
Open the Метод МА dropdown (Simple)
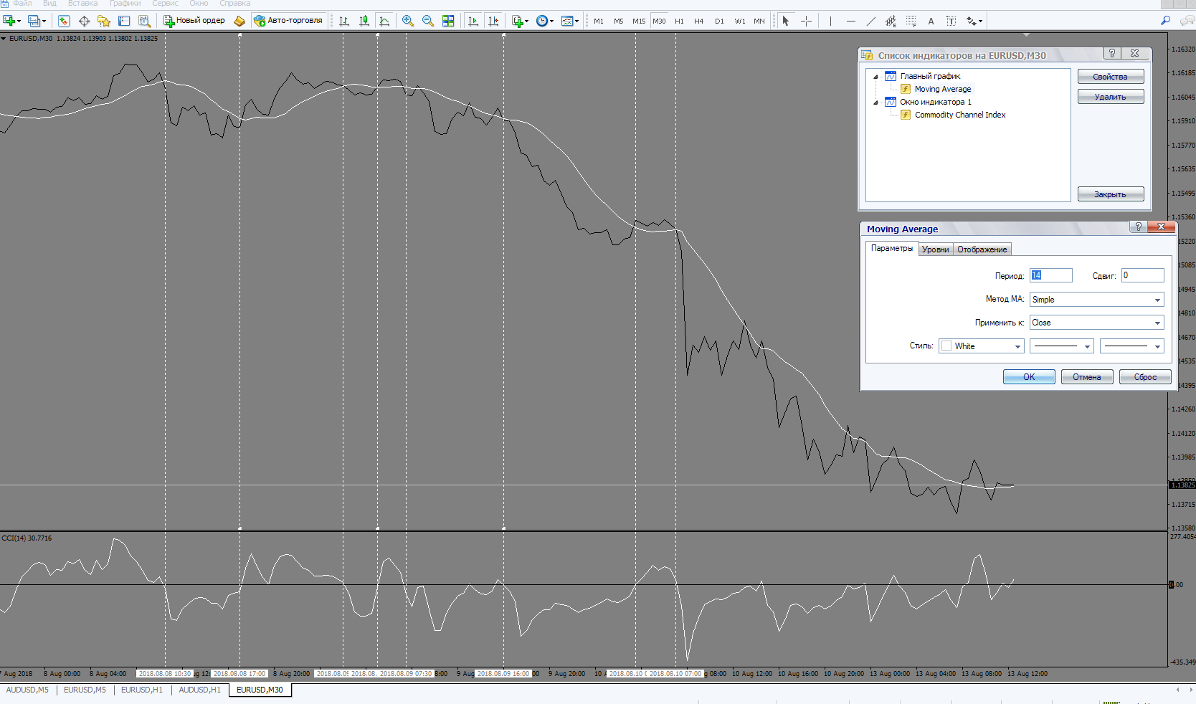click(1096, 300)
